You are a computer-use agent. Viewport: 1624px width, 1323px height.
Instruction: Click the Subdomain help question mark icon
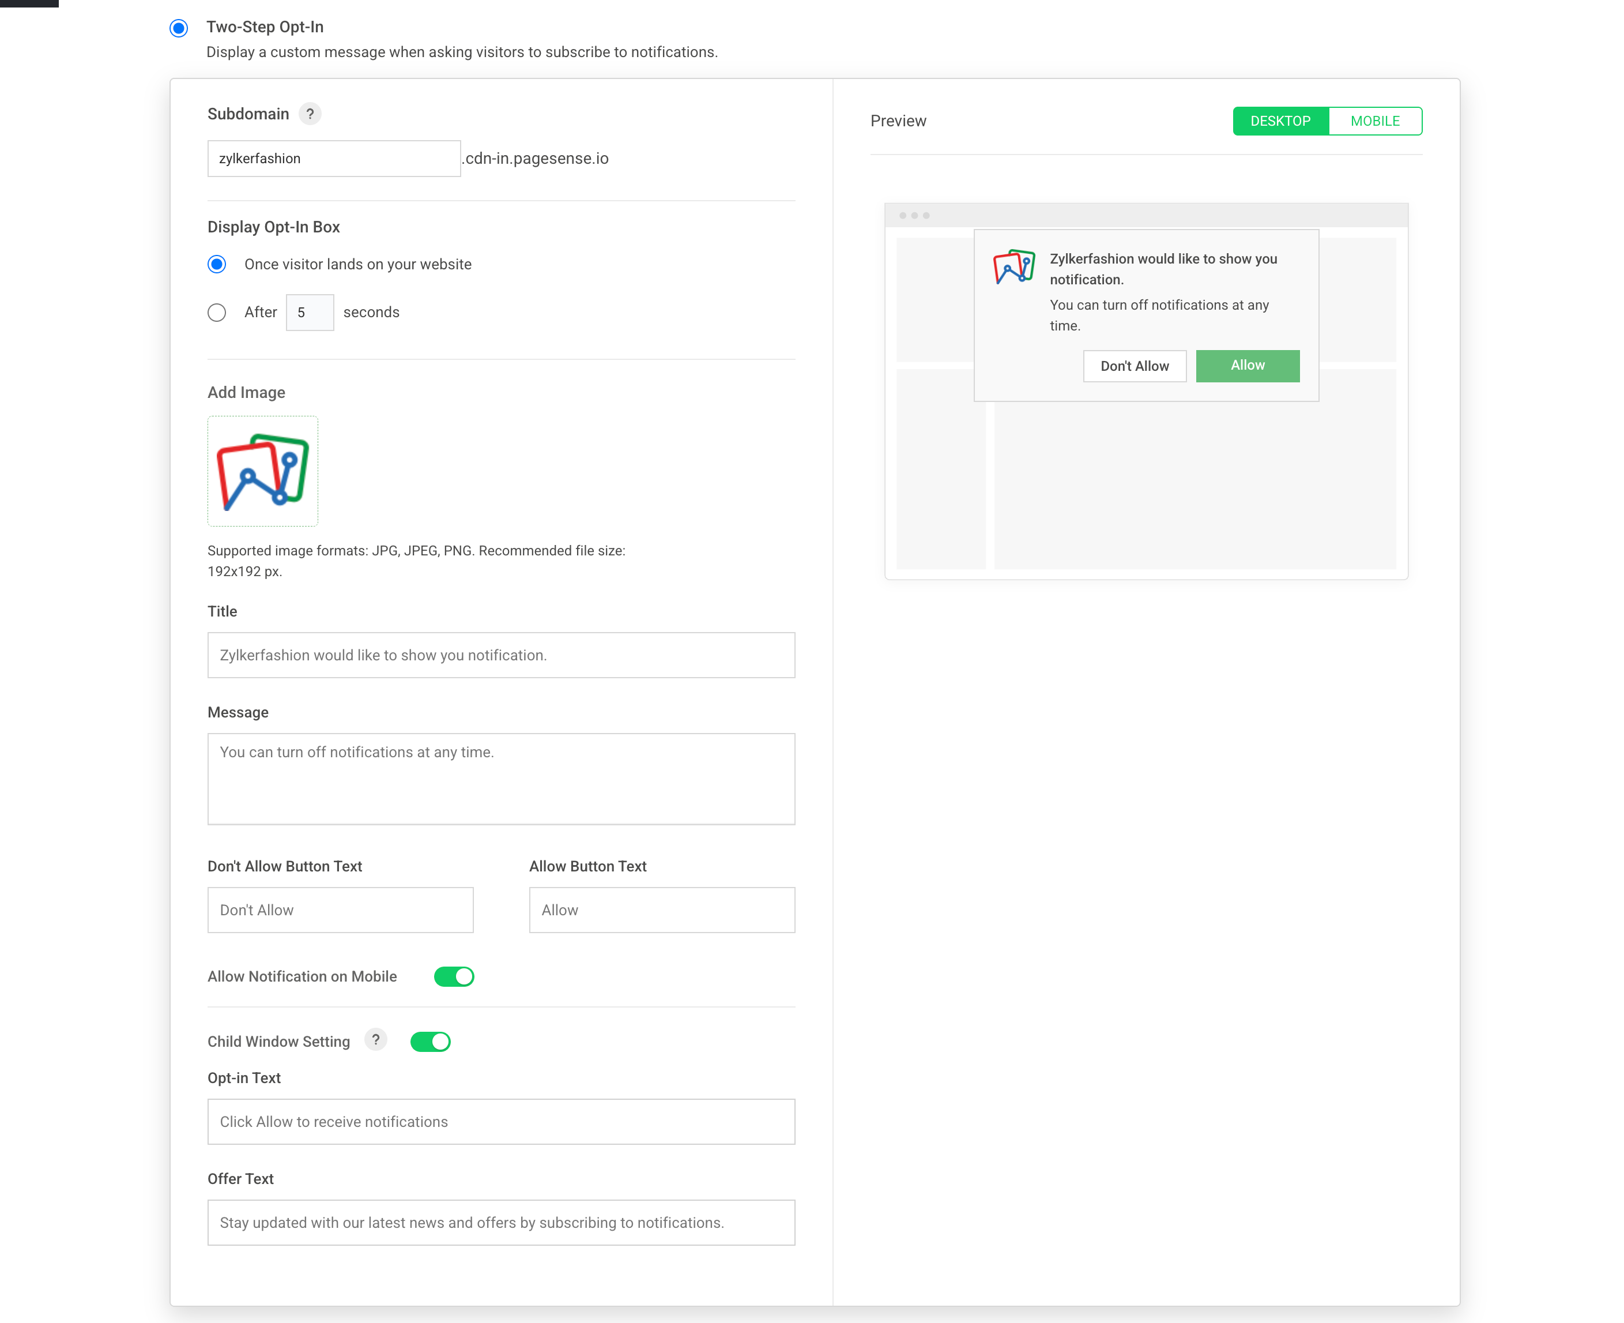pyautogui.click(x=309, y=114)
